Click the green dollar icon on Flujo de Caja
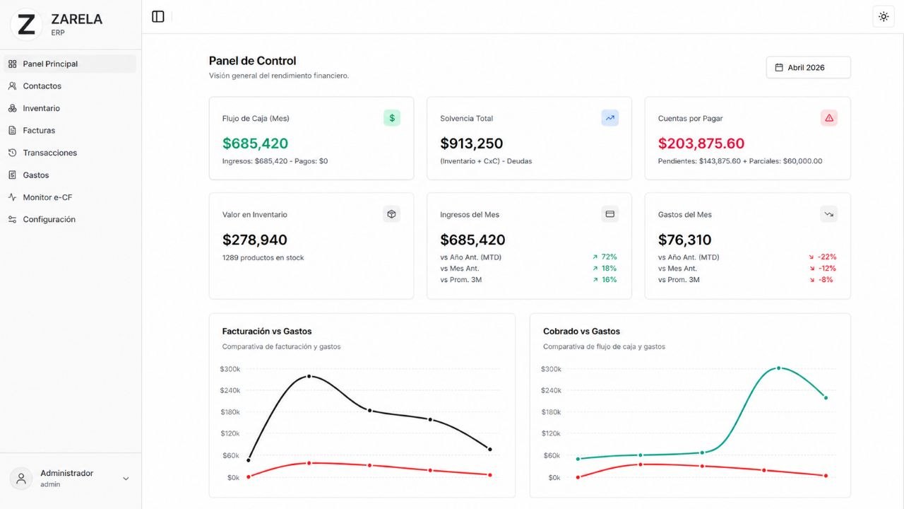Viewport: 904px width, 509px height. [392, 118]
